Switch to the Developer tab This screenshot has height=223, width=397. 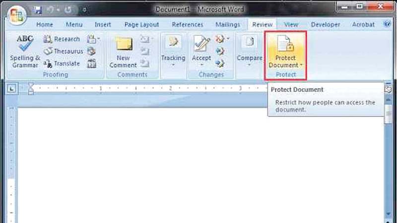(x=326, y=24)
